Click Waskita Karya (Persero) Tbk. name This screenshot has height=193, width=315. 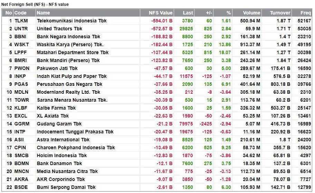click(x=70, y=44)
